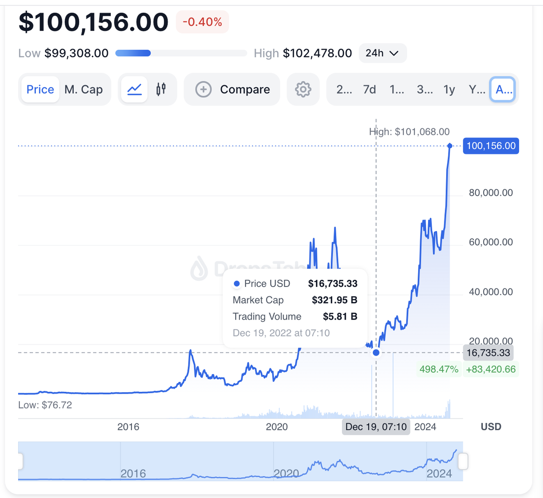Open the All-time range selector
543x498 pixels.
[503, 89]
